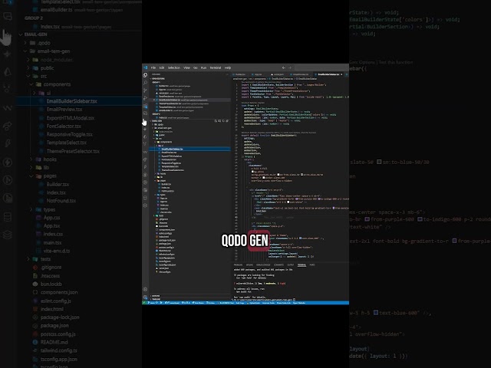491x368 pixels.
Task: Select the active EmailBuilderSidebar.tsx editor tab
Action: coord(328,74)
